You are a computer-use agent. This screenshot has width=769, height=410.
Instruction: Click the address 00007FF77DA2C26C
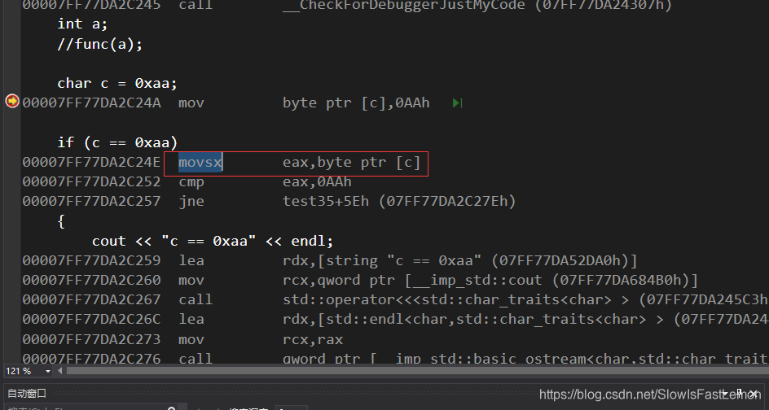[x=92, y=320]
